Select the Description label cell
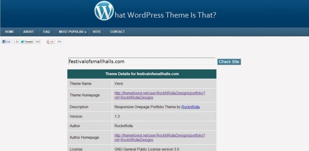The width and height of the screenshot is (309, 151). [x=90, y=107]
